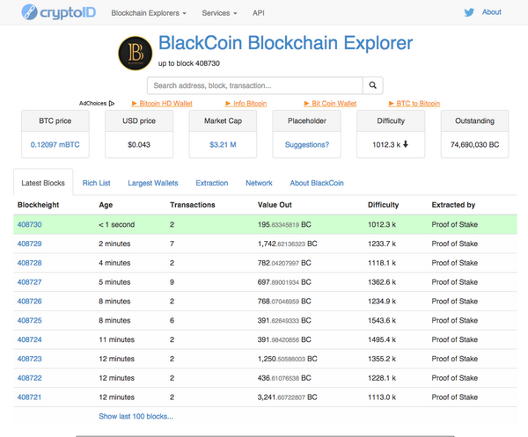The width and height of the screenshot is (528, 437).
Task: Click the Difficulty down arrow icon
Action: 406,144
